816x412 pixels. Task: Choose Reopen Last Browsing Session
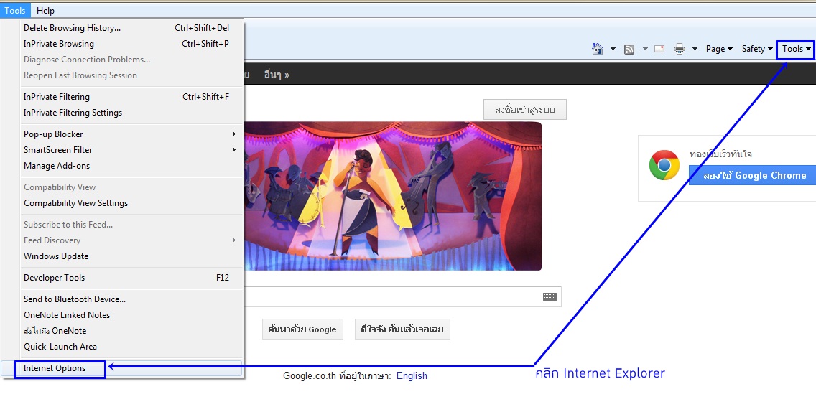[126, 75]
